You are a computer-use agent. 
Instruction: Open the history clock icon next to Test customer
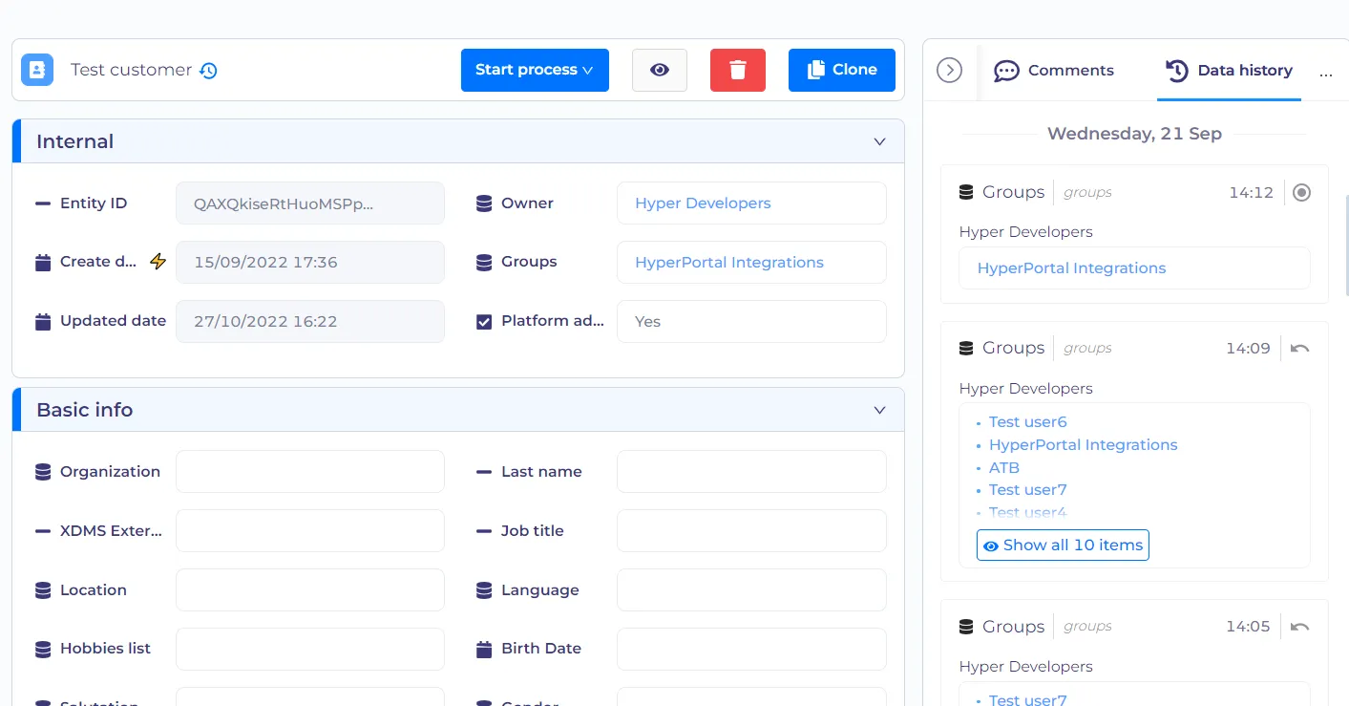tap(208, 70)
